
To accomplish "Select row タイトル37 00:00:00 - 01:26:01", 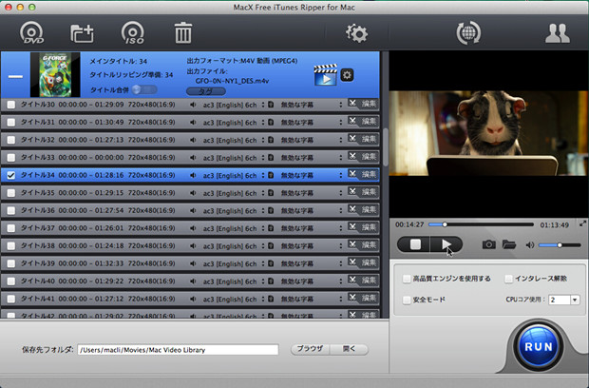I will 190,227.
